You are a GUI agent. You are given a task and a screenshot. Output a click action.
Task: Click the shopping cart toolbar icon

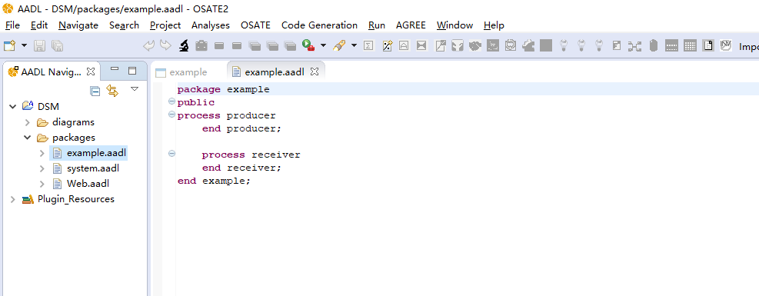coord(493,45)
